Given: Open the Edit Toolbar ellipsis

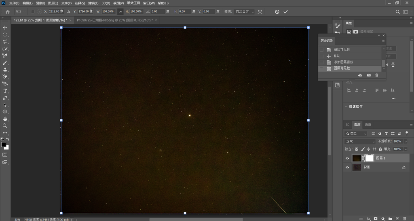Looking at the screenshot, I should tap(5, 133).
